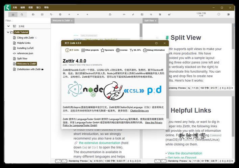Collapse the Zettlr Tutorial folder chevron
The height and width of the screenshot is (168, 239).
coord(8,32)
